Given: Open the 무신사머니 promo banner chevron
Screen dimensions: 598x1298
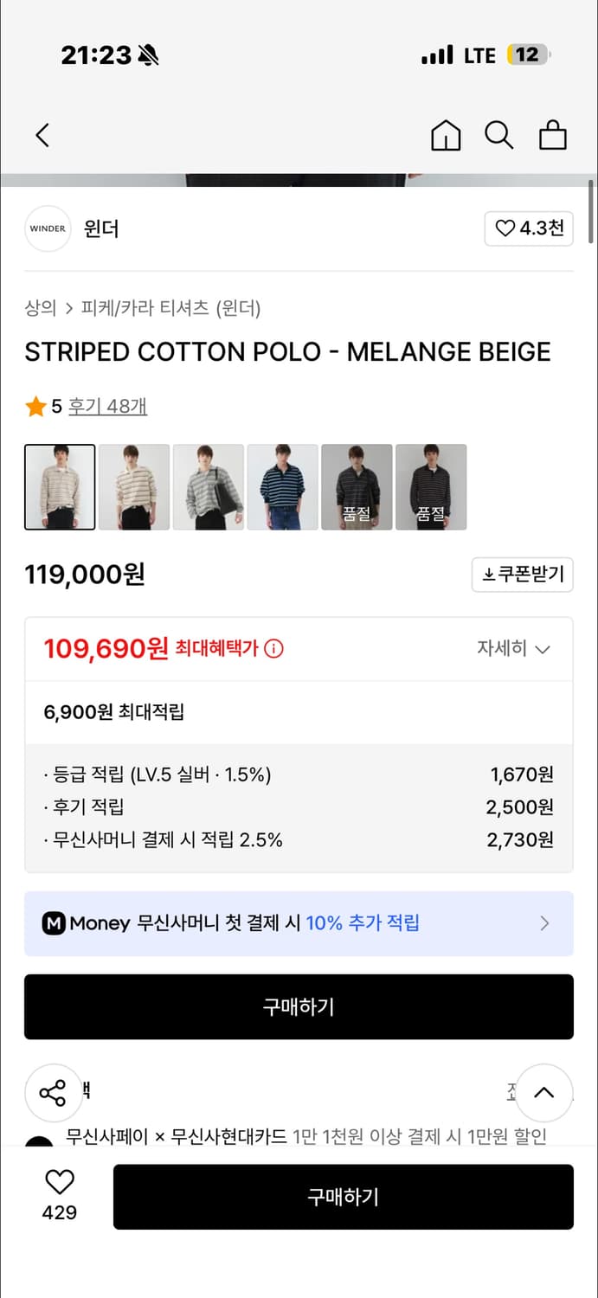Looking at the screenshot, I should (544, 923).
